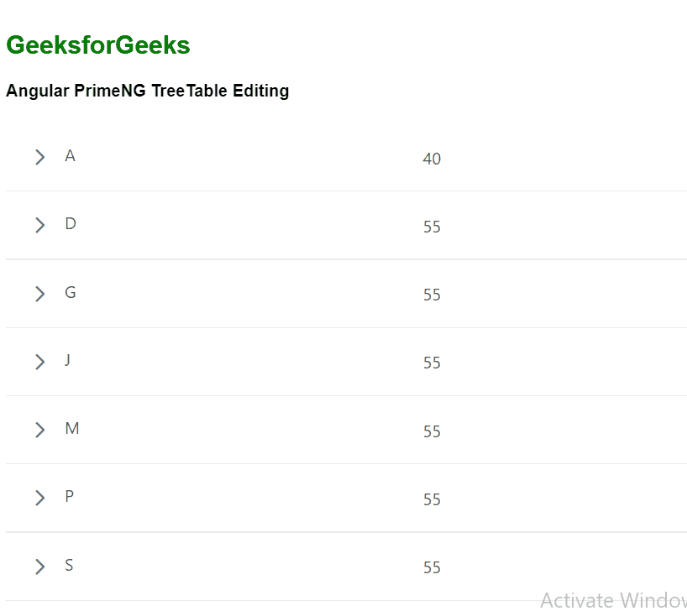The height and width of the screenshot is (611, 687).
Task: Click the Angular PrimeNG TreeTable Editing subtitle
Action: point(148,91)
